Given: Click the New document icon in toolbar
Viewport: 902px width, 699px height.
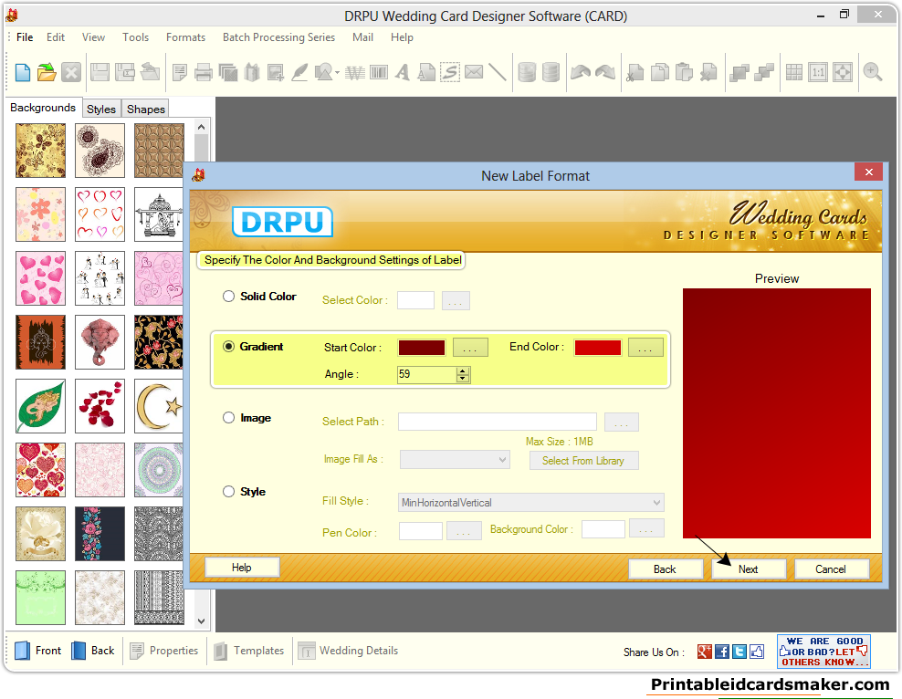Looking at the screenshot, I should [23, 72].
